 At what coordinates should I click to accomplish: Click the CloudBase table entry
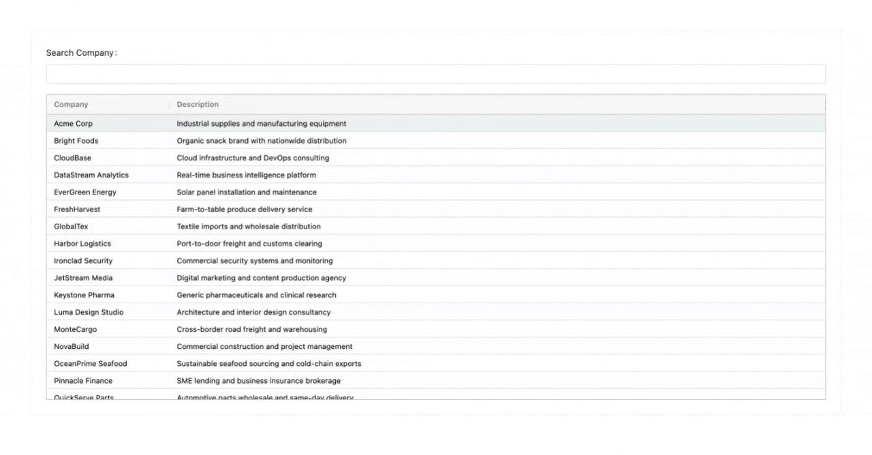coord(73,158)
